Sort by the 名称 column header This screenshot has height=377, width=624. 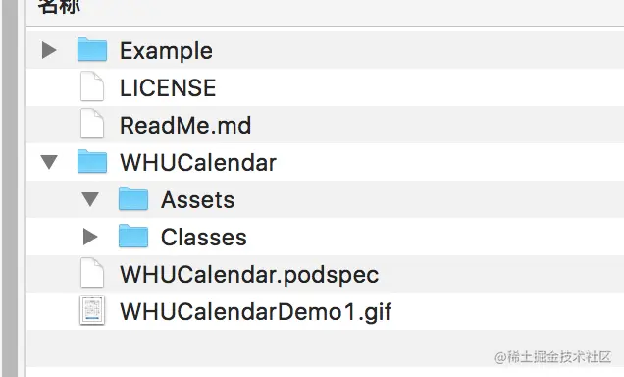coord(59,6)
